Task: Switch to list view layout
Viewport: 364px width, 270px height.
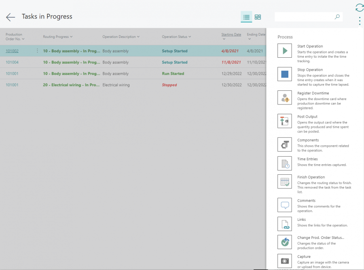Action: point(246,17)
